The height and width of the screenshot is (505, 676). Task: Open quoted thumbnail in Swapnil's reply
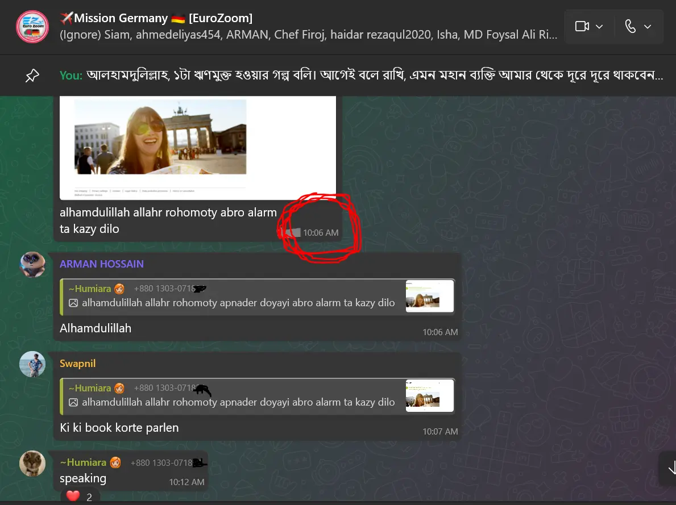429,395
